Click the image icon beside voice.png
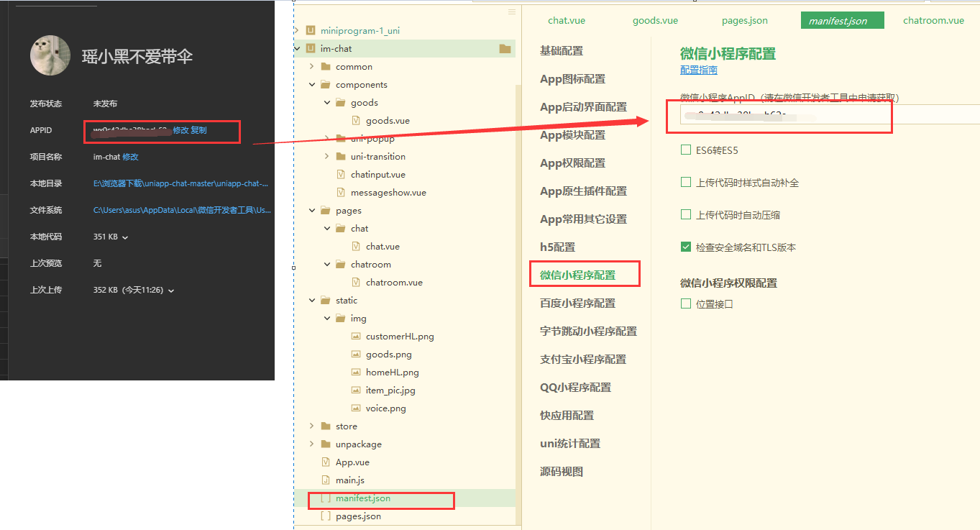 [355, 408]
